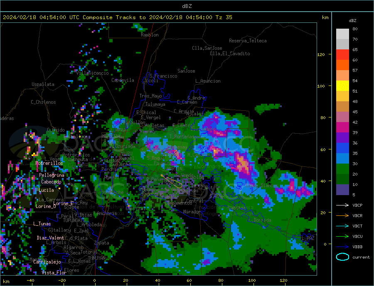Click the 'Carrizalejo' map label
The image size is (374, 286).
point(47,262)
